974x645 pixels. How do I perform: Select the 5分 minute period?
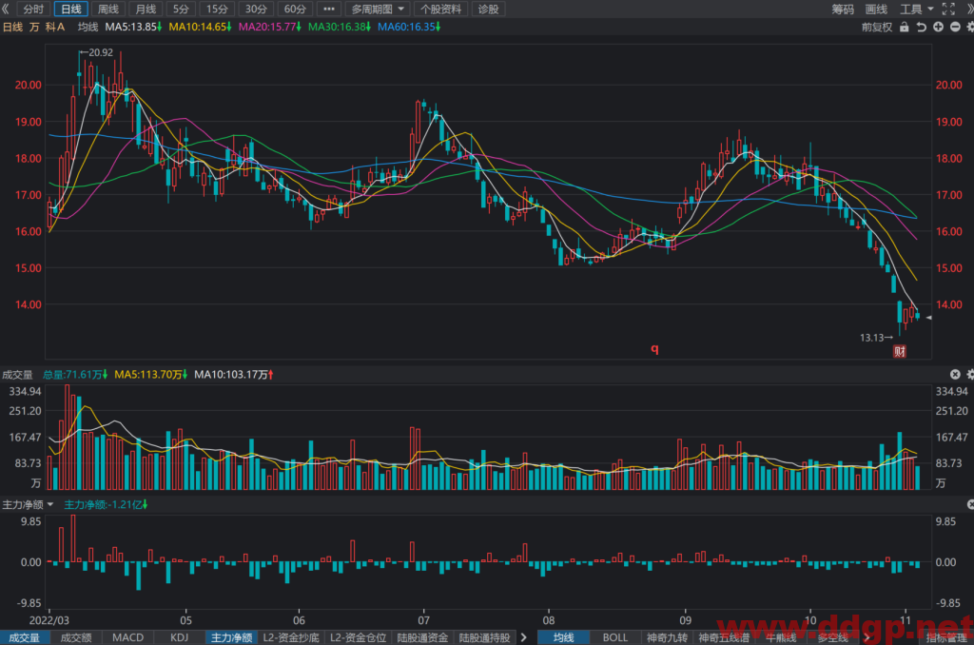click(181, 10)
